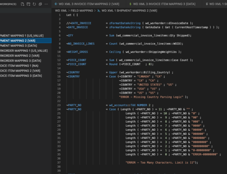227x174 pixels.
Task: Click 'CurrentHostTimestamp' on line 4
Action: tap(191, 27)
